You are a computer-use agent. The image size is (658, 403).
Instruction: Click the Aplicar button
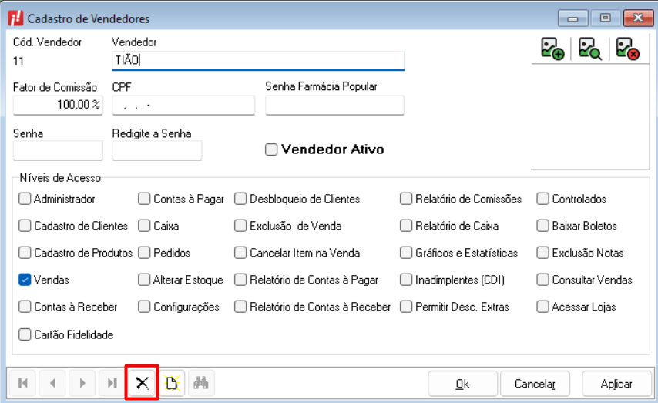[x=616, y=384]
